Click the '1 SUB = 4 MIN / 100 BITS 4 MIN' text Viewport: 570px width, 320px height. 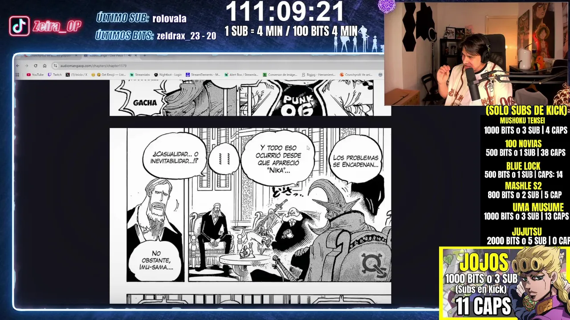pyautogui.click(x=291, y=31)
